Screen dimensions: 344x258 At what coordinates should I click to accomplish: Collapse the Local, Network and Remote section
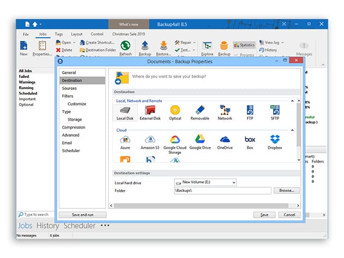(292, 101)
